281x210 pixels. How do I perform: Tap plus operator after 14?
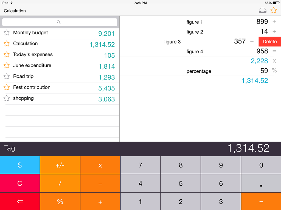[274, 32]
